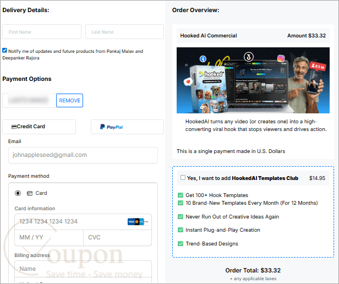Click the card number field
The image size is (339, 284).
83,221
